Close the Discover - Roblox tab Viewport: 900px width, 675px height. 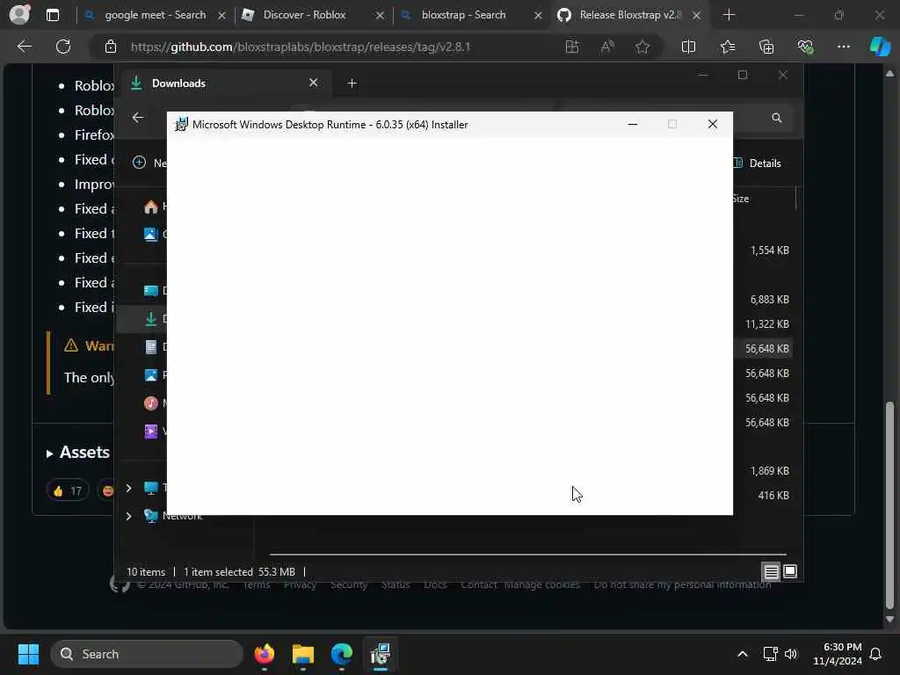tap(380, 16)
